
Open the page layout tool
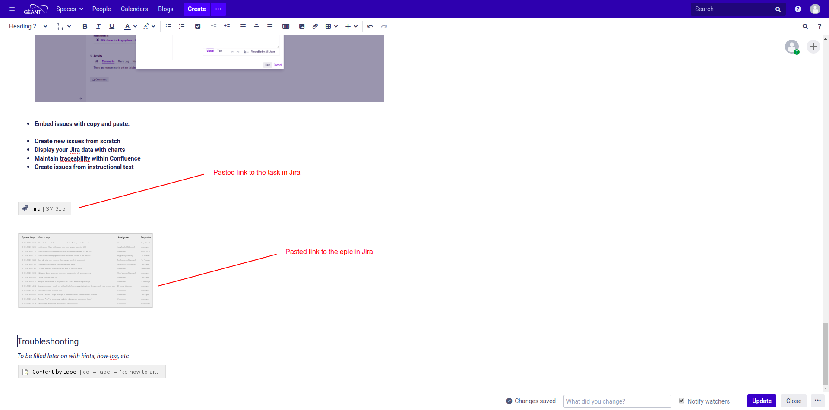coord(286,26)
